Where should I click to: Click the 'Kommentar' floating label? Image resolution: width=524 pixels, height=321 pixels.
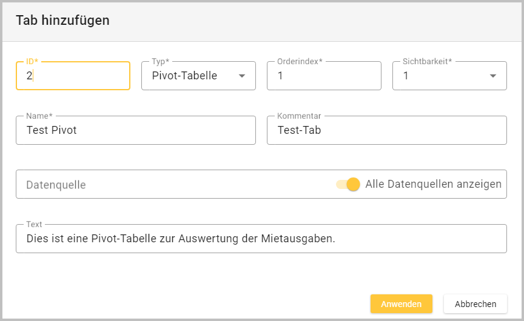coord(299,116)
